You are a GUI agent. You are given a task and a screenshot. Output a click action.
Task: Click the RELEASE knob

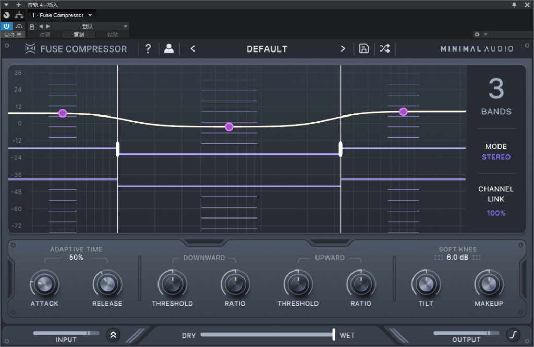tap(107, 284)
